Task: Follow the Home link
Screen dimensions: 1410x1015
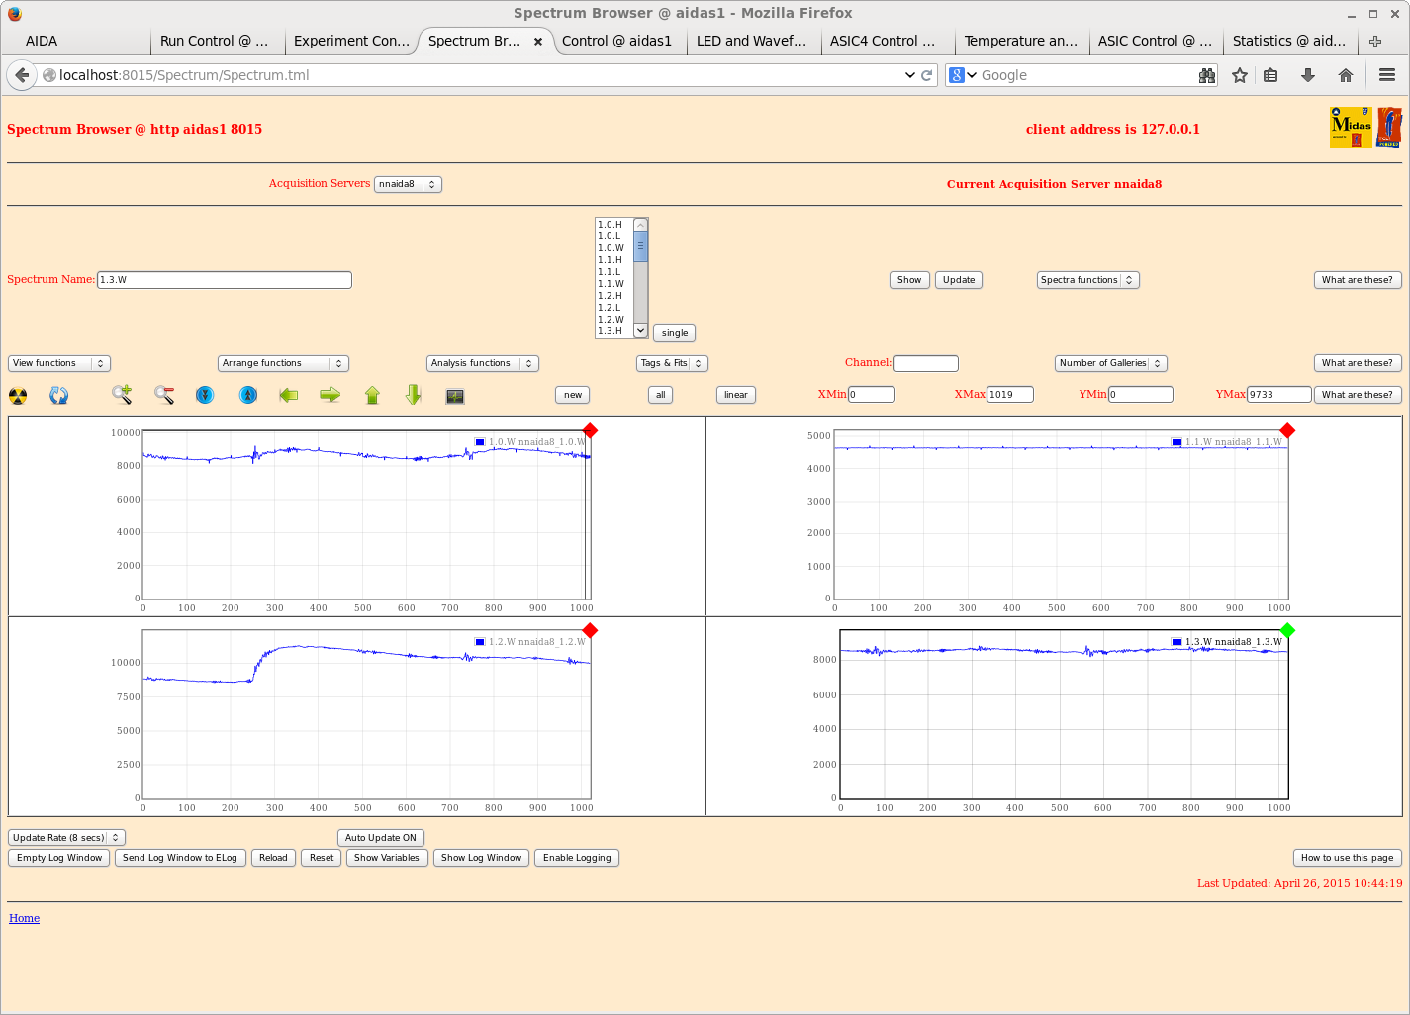Action: 25,918
